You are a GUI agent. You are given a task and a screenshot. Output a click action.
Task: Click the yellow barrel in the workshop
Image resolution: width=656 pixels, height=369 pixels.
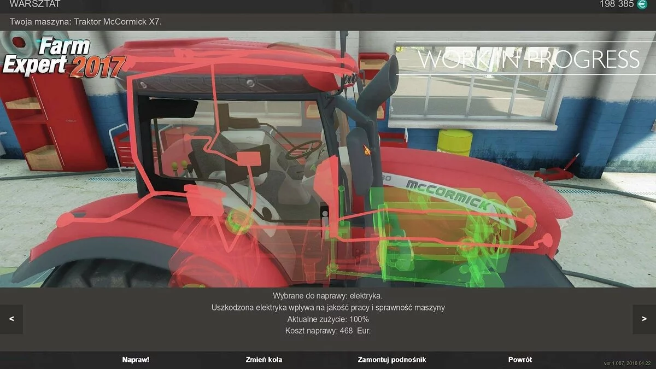point(454,143)
